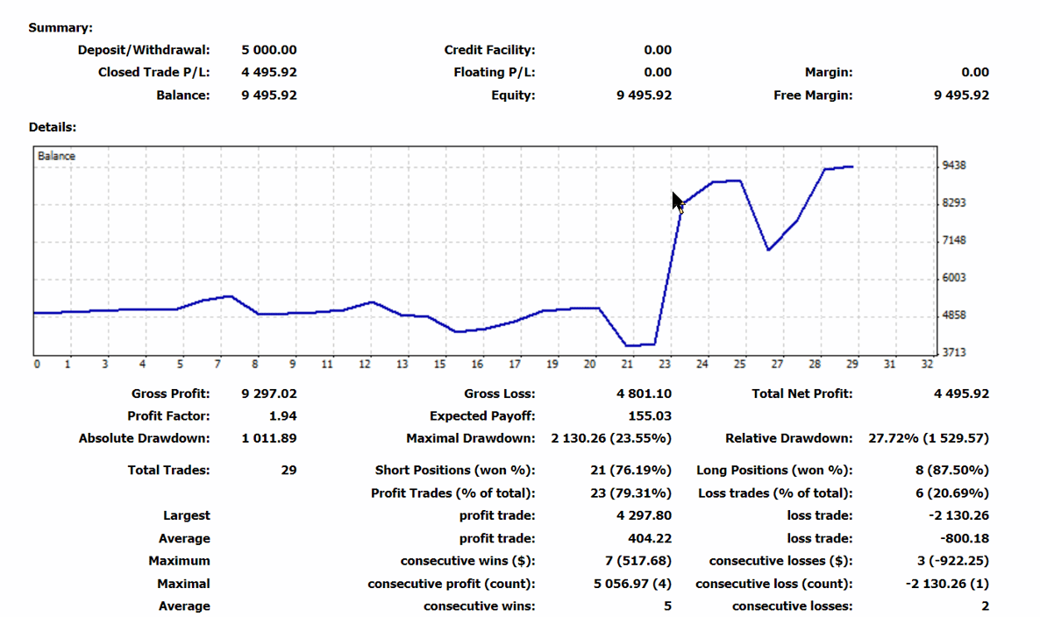The width and height of the screenshot is (1040, 617).
Task: Click the Details heading
Action: [53, 127]
